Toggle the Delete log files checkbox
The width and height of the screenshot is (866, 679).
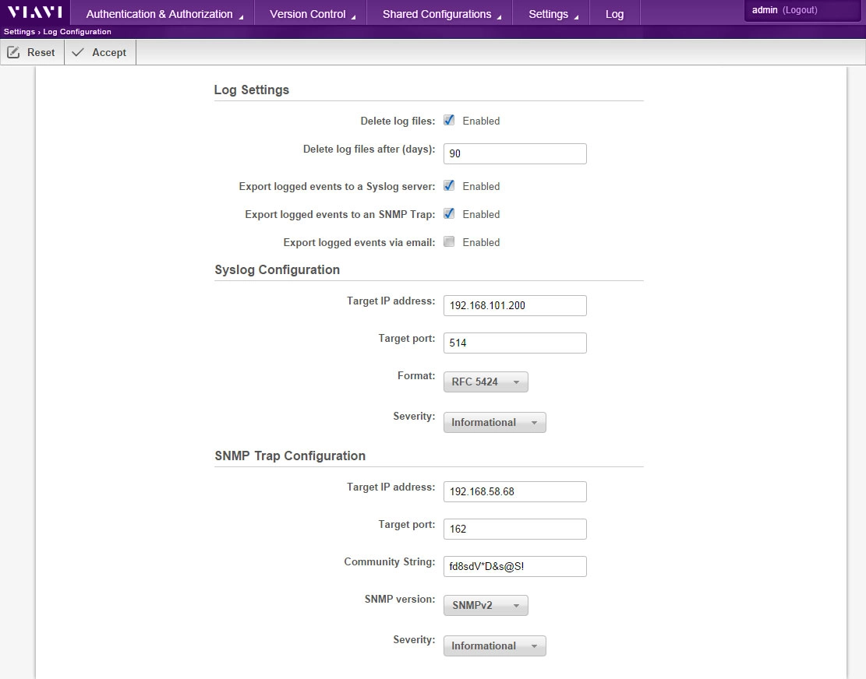pyautogui.click(x=449, y=120)
